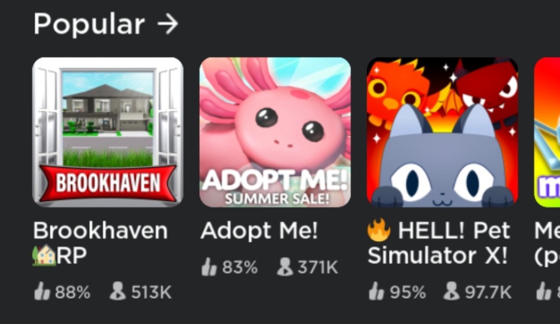560x324 pixels.
Task: Open the Popular section arrow
Action: [x=167, y=24]
